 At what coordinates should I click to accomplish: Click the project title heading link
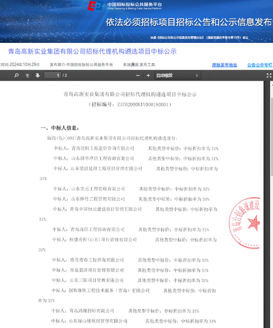click(92, 52)
